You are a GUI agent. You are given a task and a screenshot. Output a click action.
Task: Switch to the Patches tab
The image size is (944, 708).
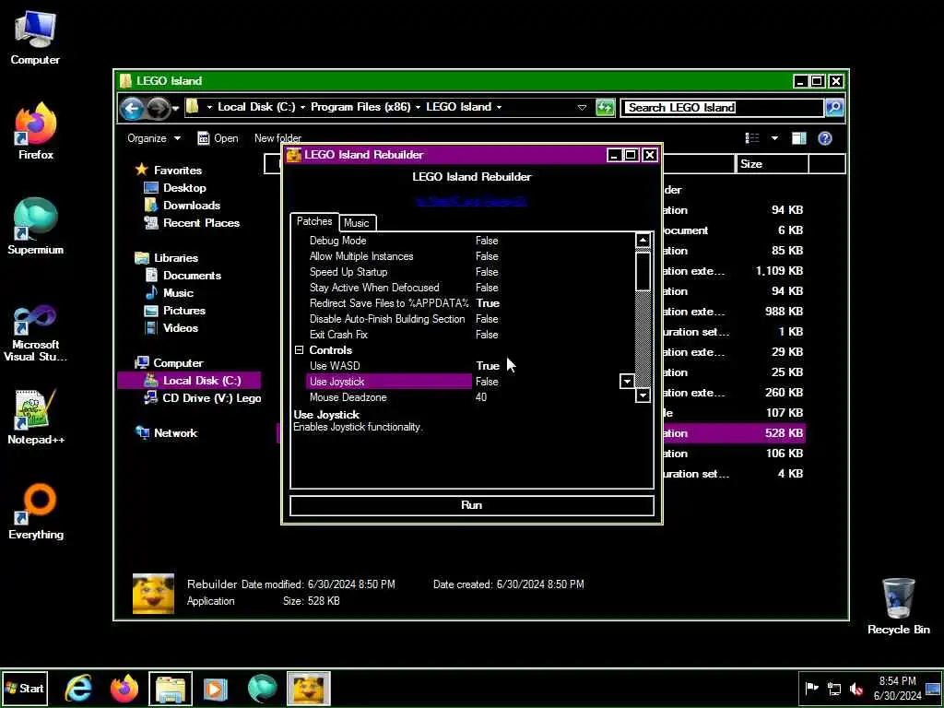point(314,221)
